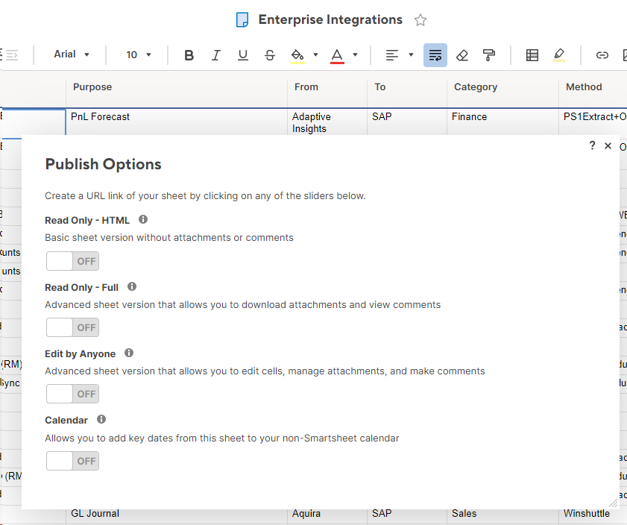Image resolution: width=627 pixels, height=525 pixels.
Task: Toggle the wrap text button
Action: 435,55
